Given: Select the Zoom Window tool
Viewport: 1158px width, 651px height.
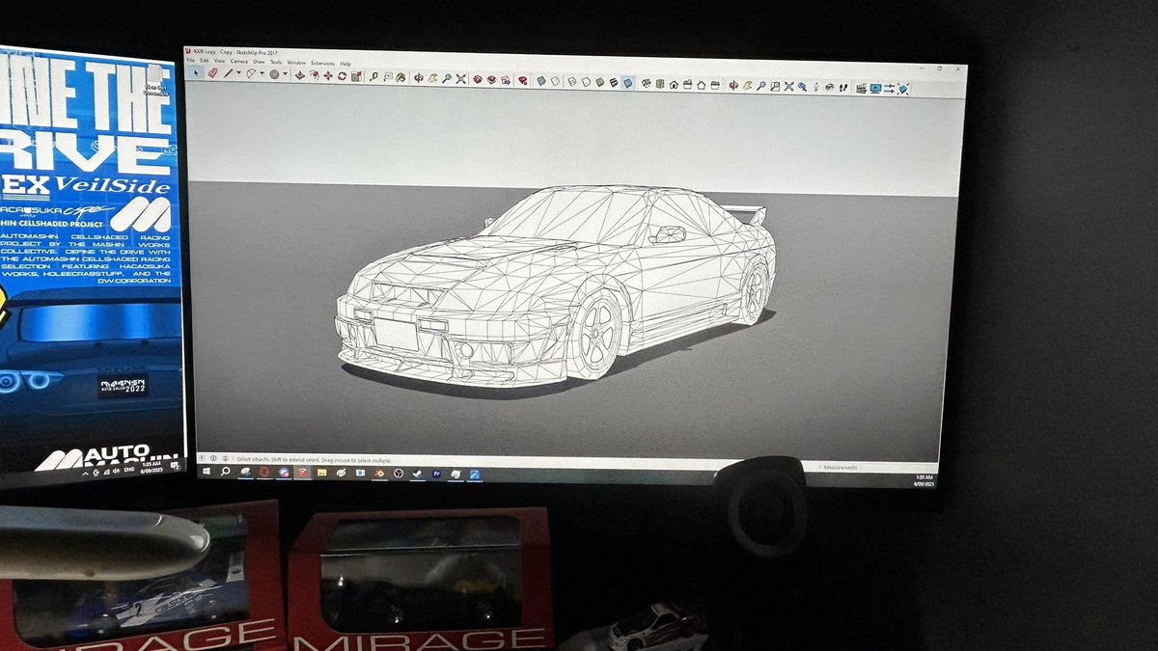Looking at the screenshot, I should pyautogui.click(x=775, y=86).
